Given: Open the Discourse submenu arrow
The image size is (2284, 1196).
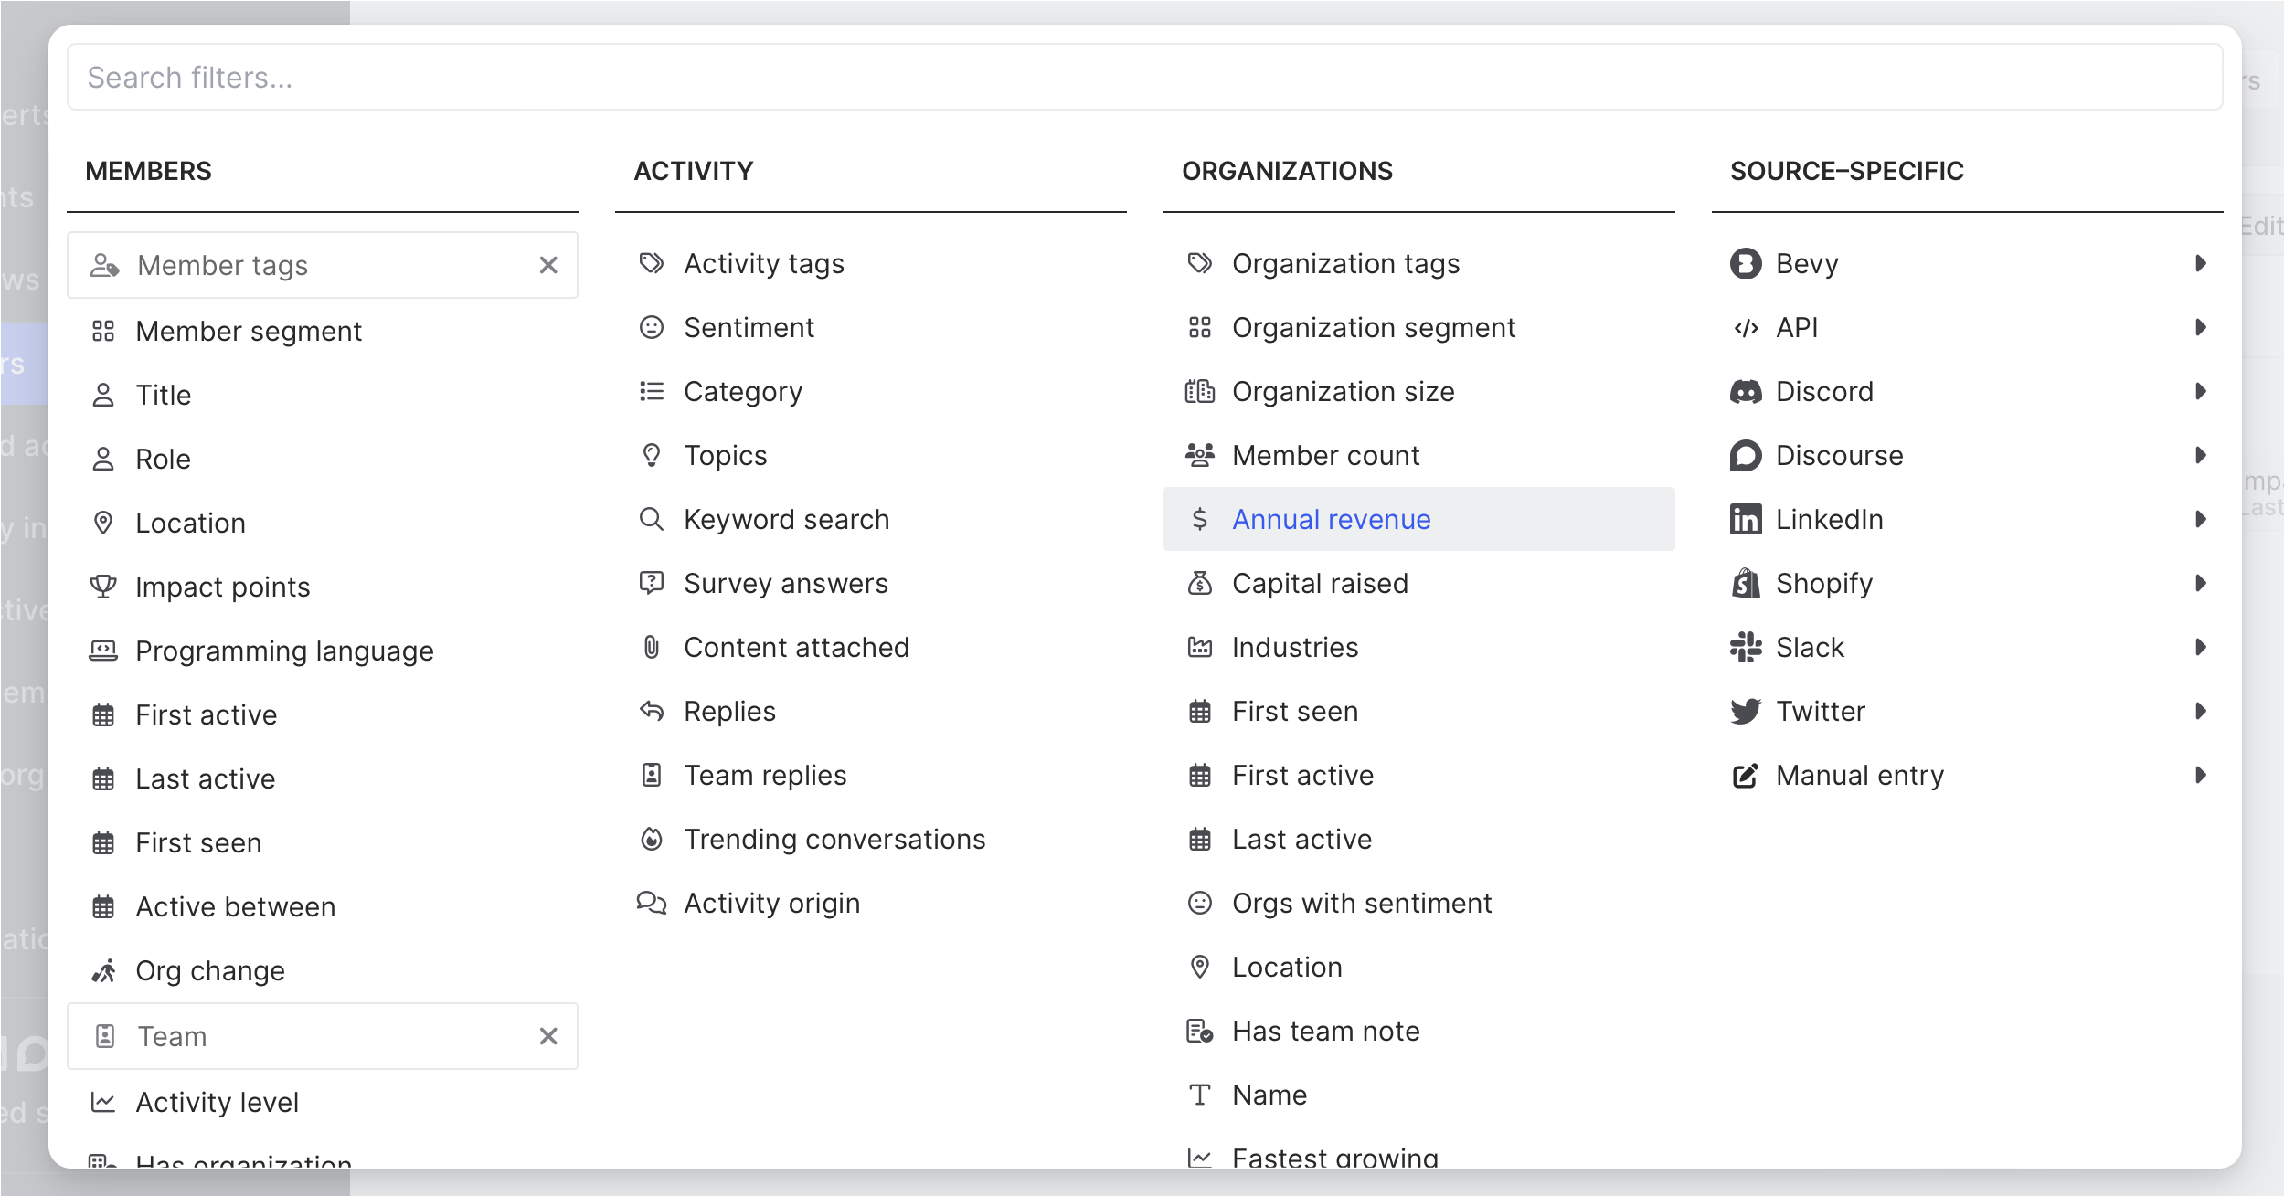Looking at the screenshot, I should click(x=2201, y=456).
